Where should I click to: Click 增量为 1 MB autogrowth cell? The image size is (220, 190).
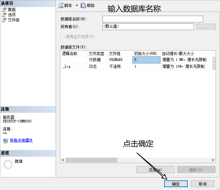click(186, 60)
